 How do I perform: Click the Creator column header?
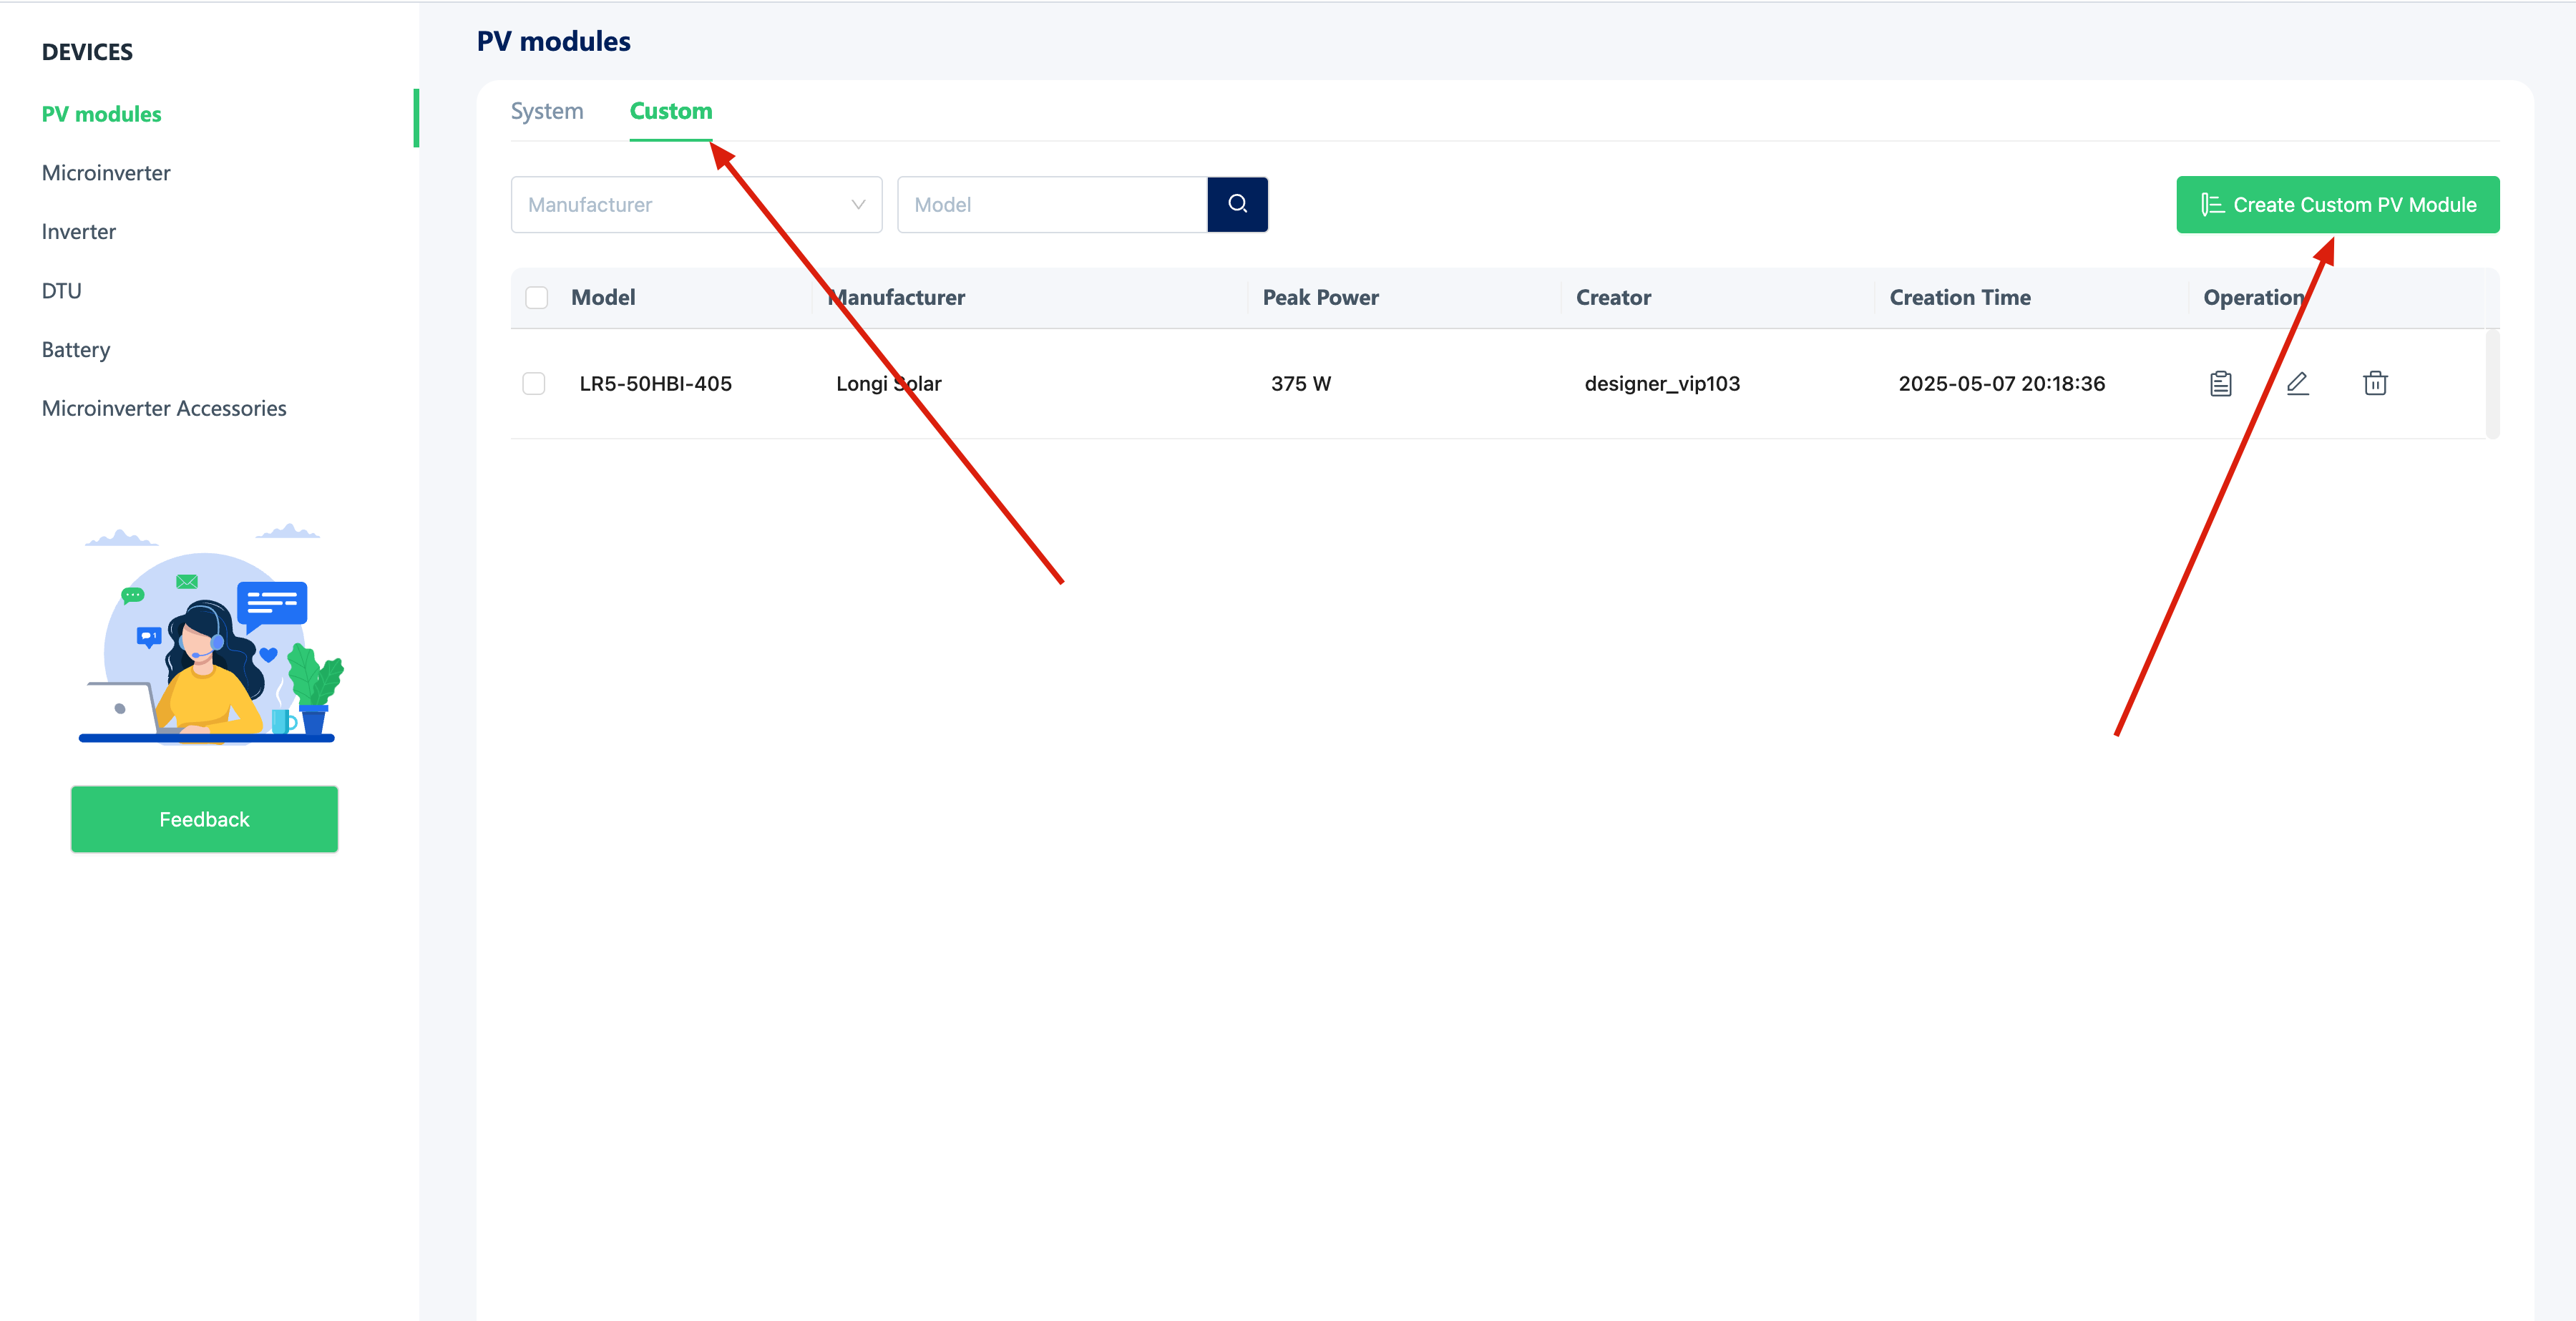pos(1613,297)
